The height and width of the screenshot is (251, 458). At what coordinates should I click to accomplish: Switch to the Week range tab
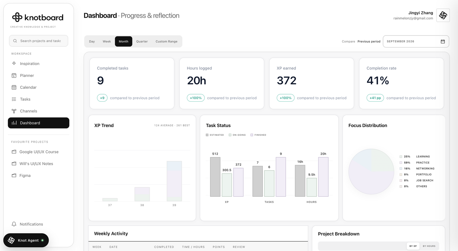point(107,41)
